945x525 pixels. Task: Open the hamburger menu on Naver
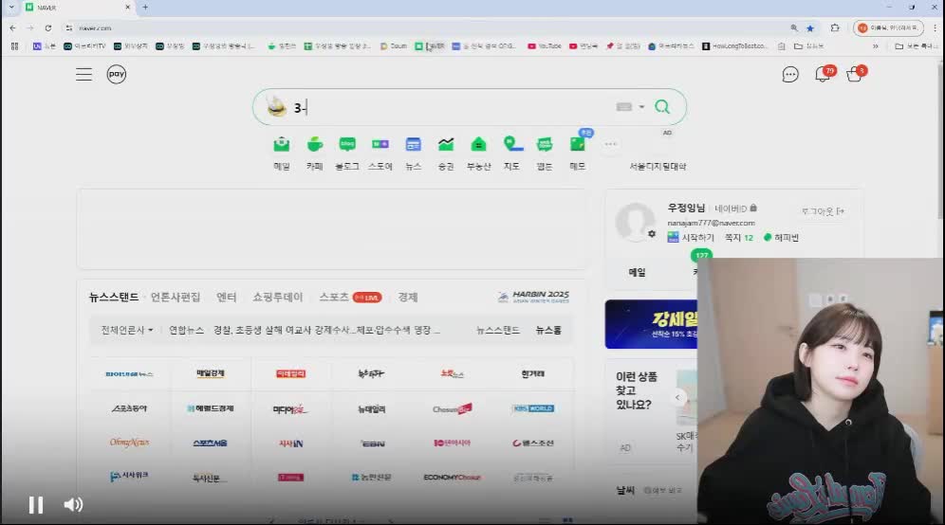click(x=83, y=75)
